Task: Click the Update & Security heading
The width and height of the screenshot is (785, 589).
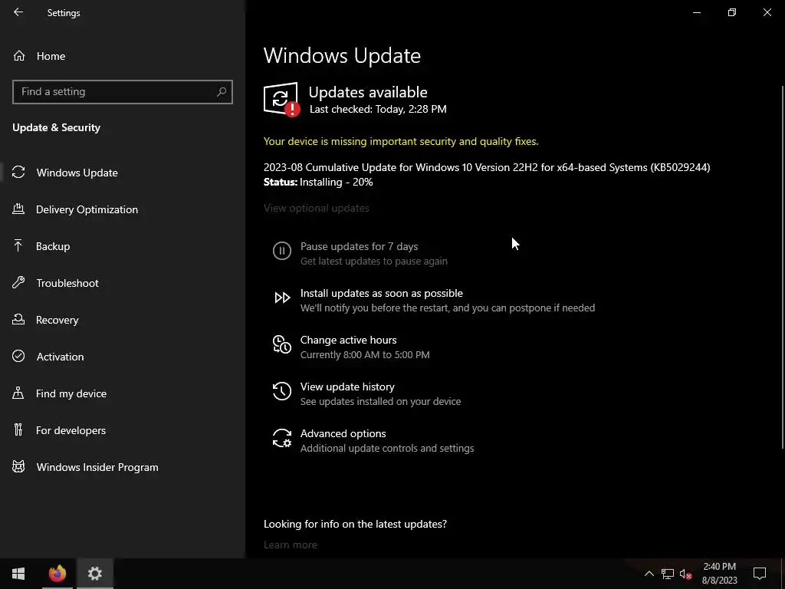Action: pyautogui.click(x=57, y=127)
